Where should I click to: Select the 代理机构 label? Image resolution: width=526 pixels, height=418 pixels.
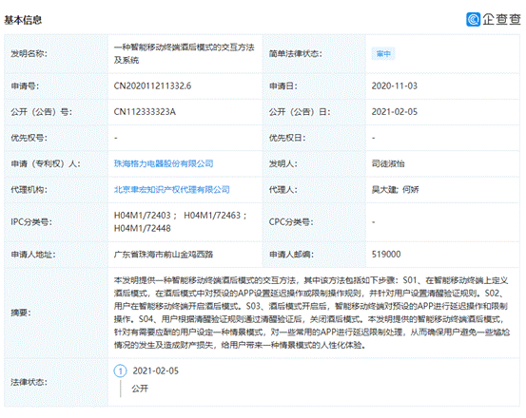click(29, 190)
